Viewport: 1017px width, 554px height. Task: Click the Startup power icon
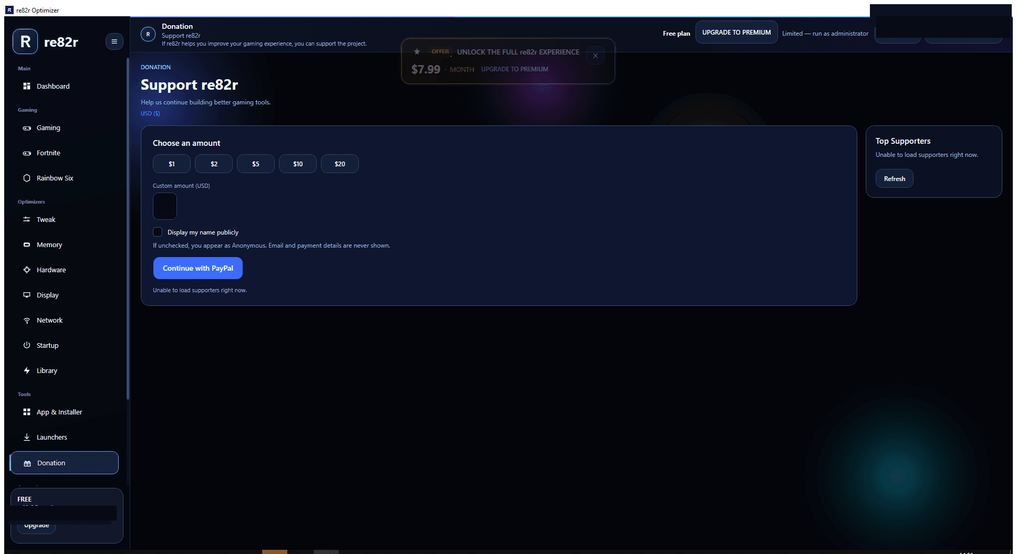[27, 345]
